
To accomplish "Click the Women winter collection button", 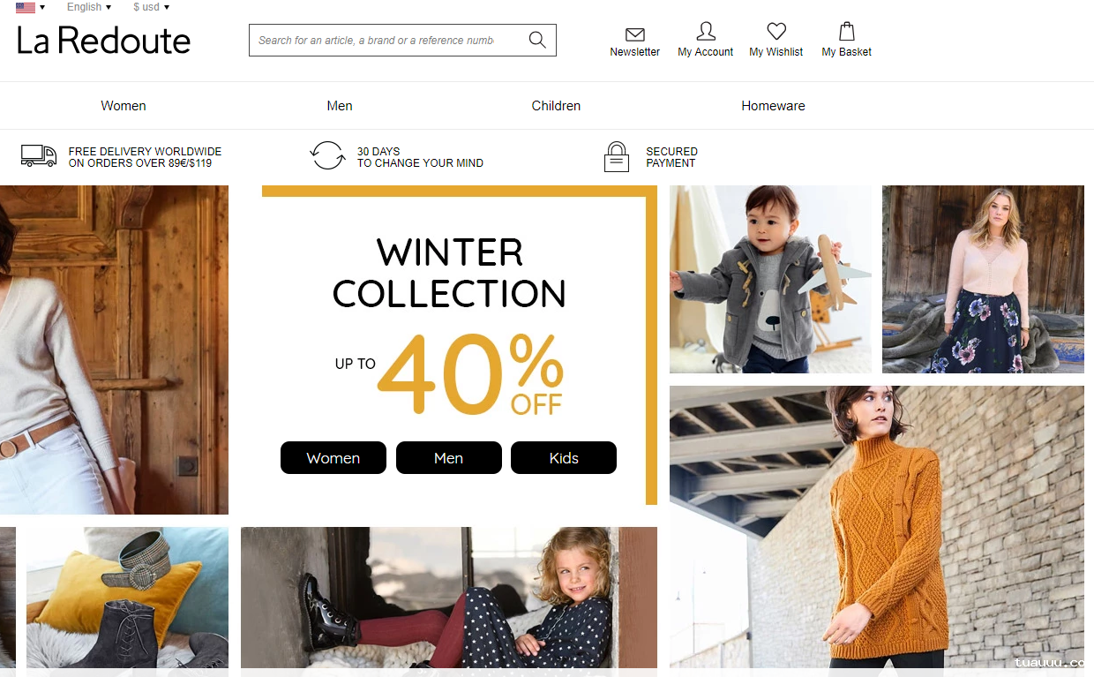I will click(333, 458).
